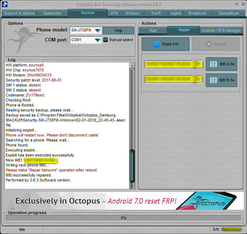
Task: Click log line 'HW platform: exynos5'
Action: click(x=25, y=65)
